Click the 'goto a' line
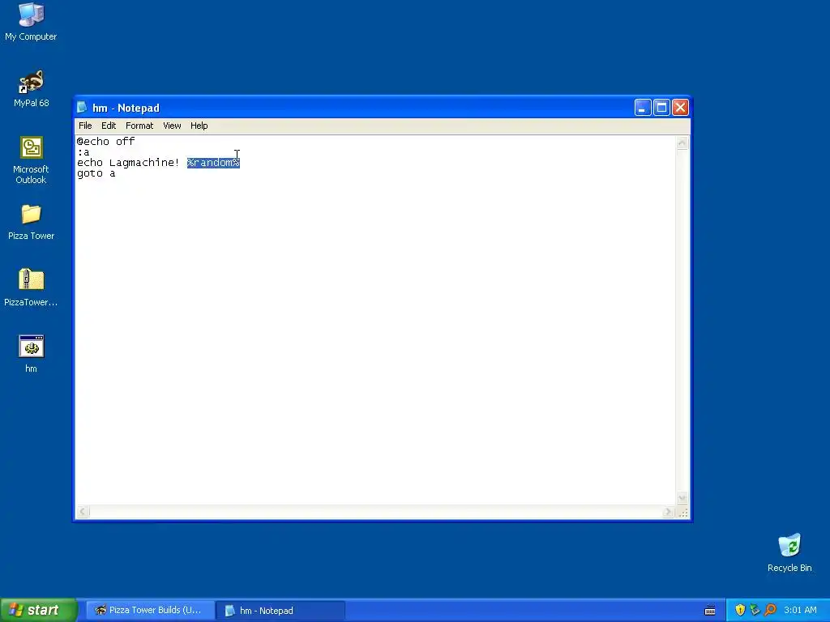The width and height of the screenshot is (830, 622). tap(96, 173)
